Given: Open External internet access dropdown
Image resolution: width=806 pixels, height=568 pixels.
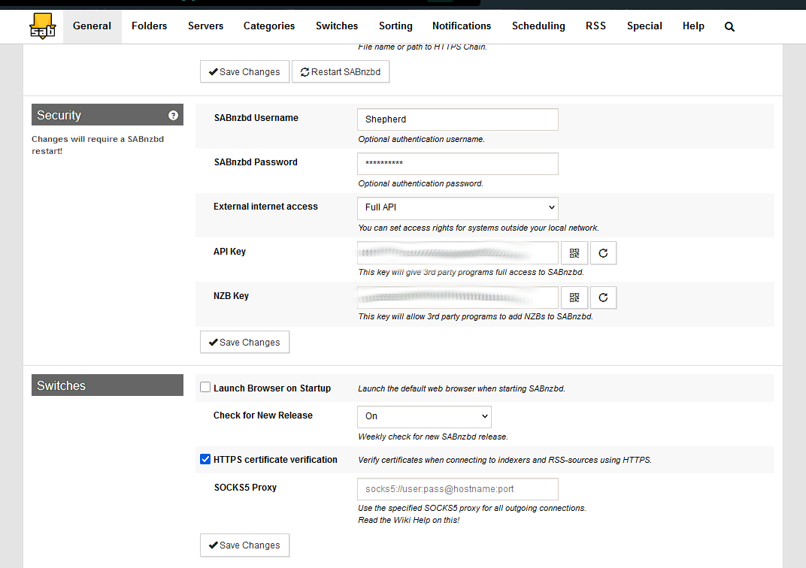Looking at the screenshot, I should [457, 207].
